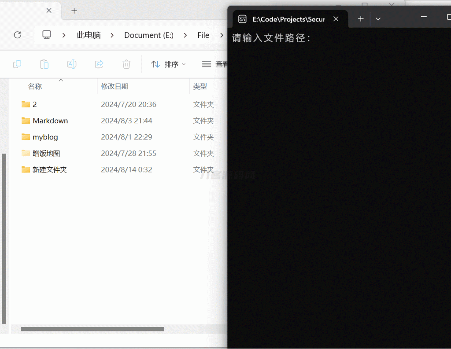Image resolution: width=451 pixels, height=349 pixels.
Task: Click the refresh icon in the address bar
Action: coord(17,35)
